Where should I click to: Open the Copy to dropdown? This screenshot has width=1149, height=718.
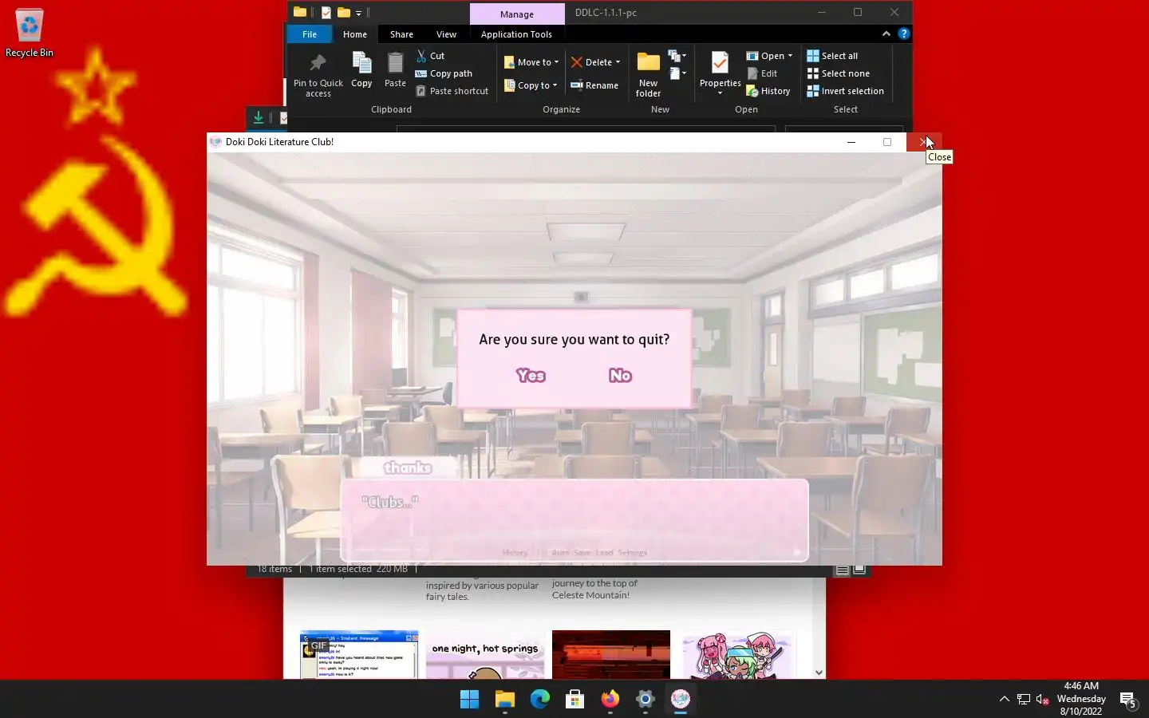(x=531, y=85)
